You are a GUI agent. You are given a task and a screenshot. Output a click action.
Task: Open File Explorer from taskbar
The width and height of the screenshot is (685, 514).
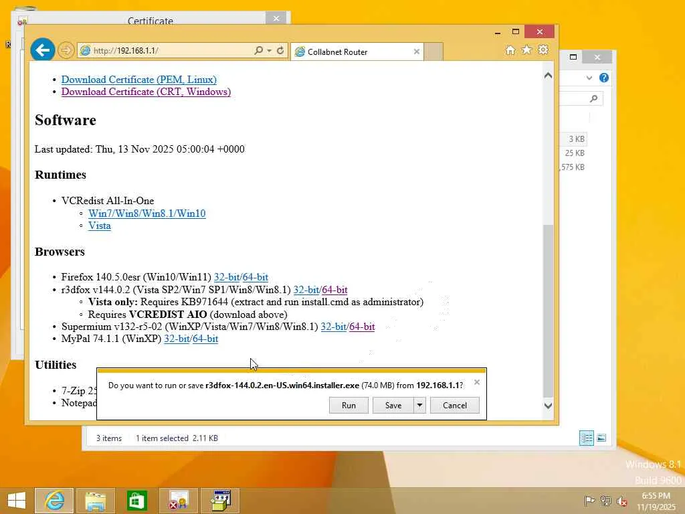(96, 501)
